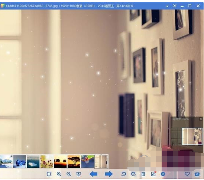Open the image folder browser icon
Screen dimensions: 204x180
[197, 174]
